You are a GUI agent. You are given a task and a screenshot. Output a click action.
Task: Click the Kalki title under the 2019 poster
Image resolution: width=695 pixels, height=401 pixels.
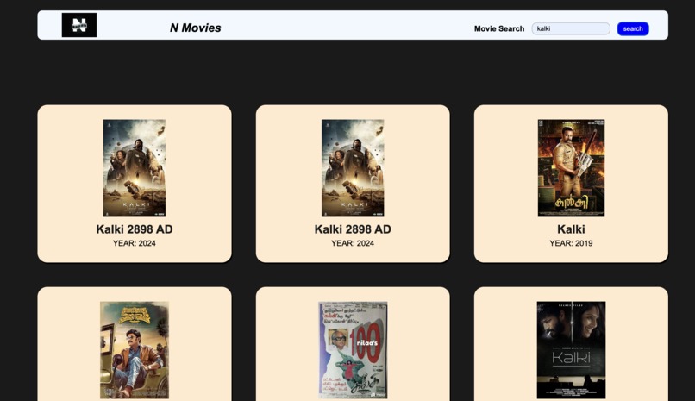point(571,229)
